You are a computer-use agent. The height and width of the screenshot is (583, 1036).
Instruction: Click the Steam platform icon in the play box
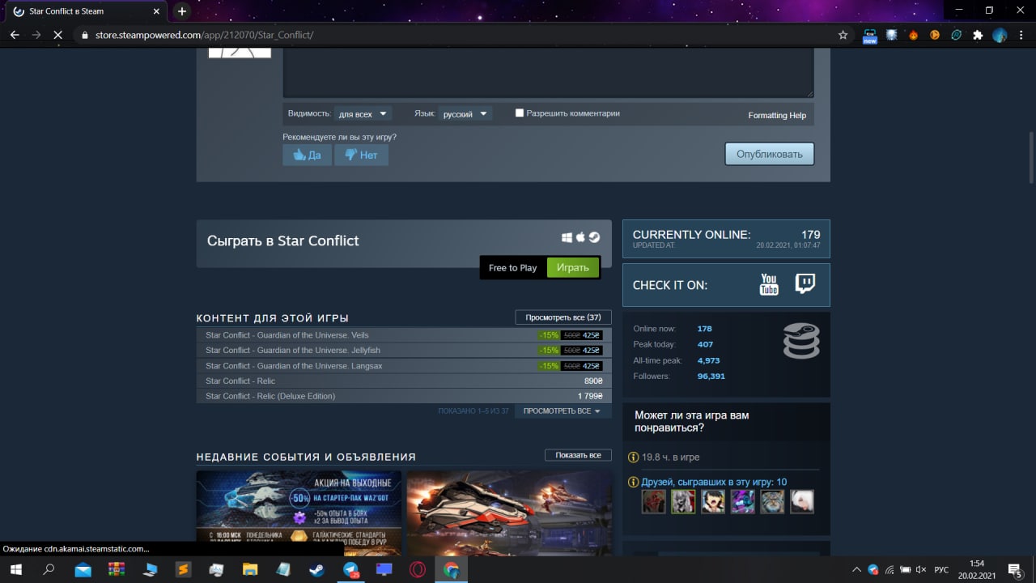[x=594, y=237]
